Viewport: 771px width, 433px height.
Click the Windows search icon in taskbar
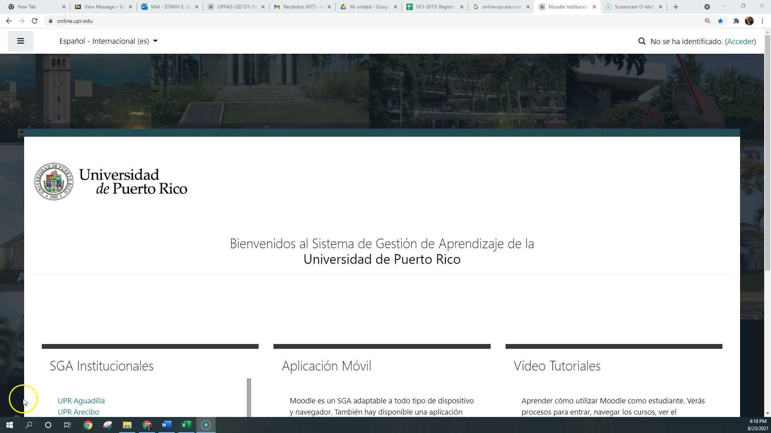click(29, 425)
